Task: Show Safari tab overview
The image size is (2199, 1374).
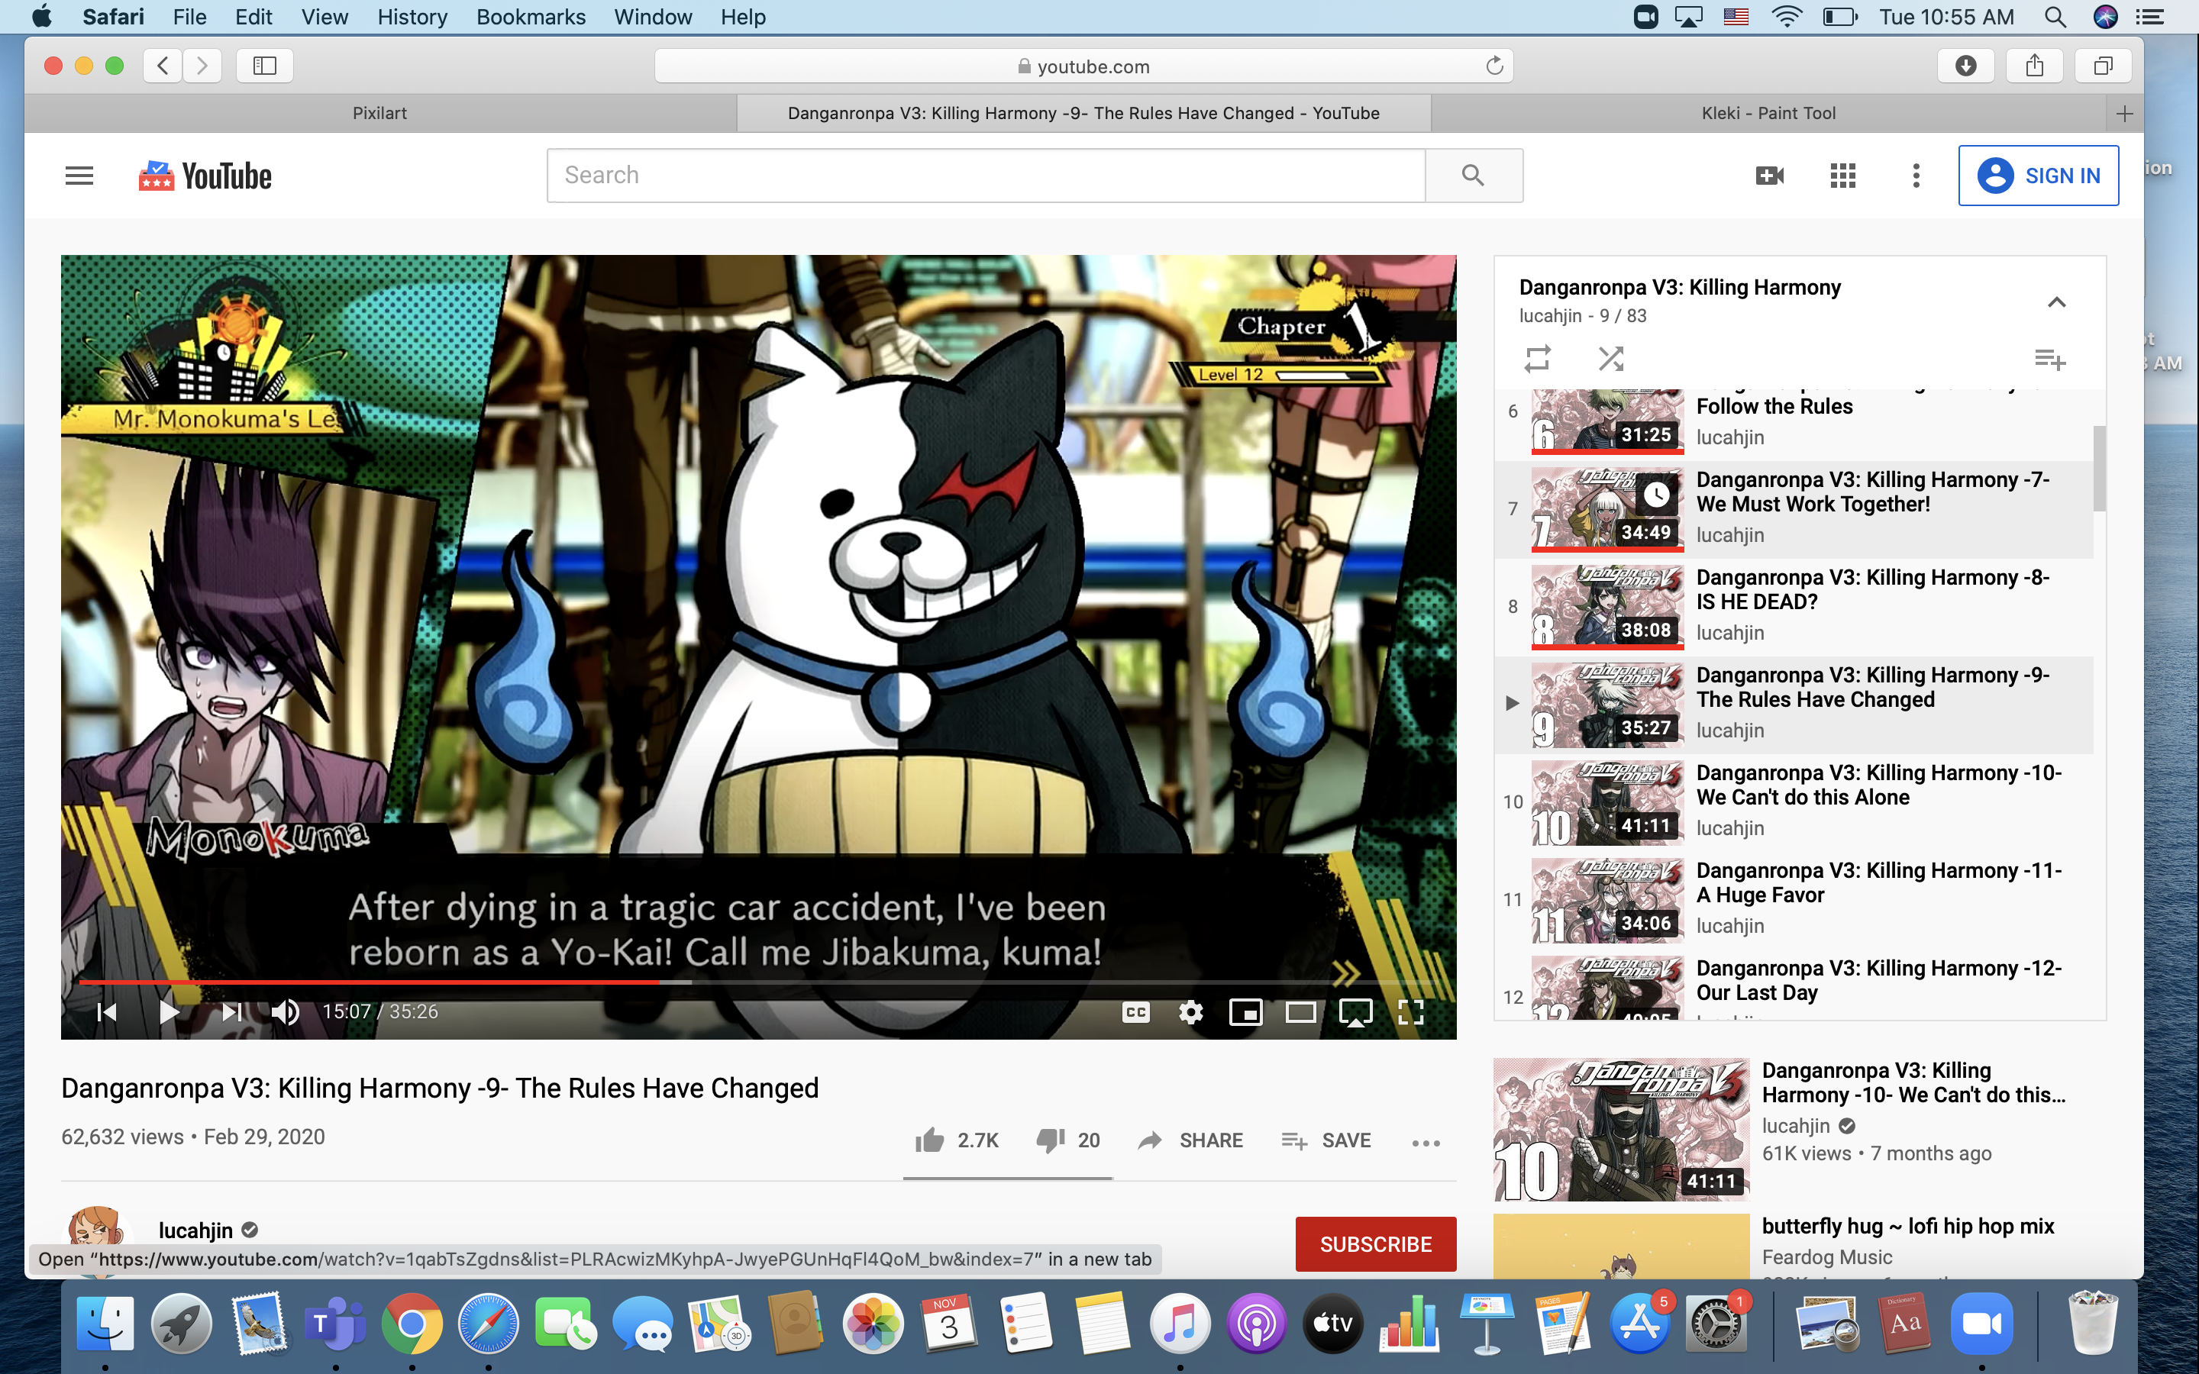Action: 2103,66
